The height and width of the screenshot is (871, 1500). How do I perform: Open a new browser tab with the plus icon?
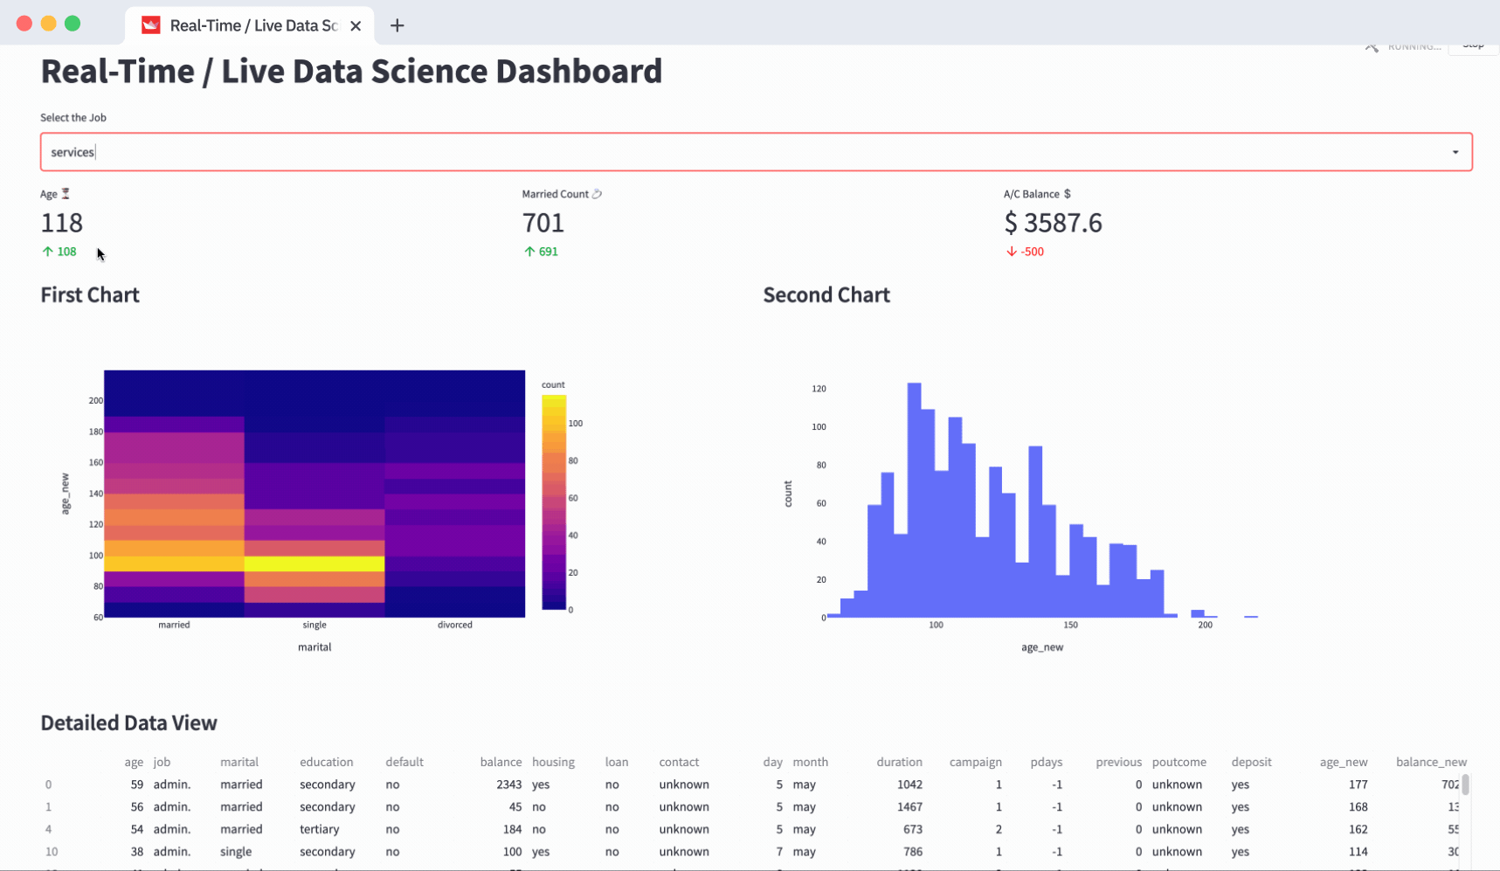tap(397, 25)
